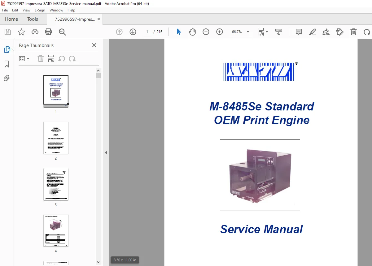Collapse the navigation pane arrow
The height and width of the screenshot is (266, 372).
coord(106,152)
